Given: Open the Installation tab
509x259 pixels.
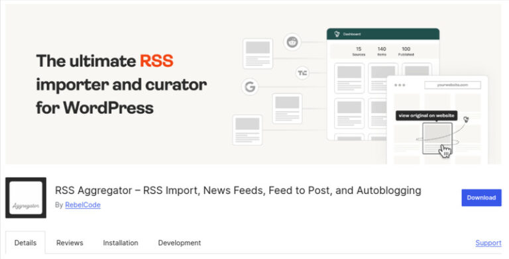Looking at the screenshot, I should click(121, 243).
